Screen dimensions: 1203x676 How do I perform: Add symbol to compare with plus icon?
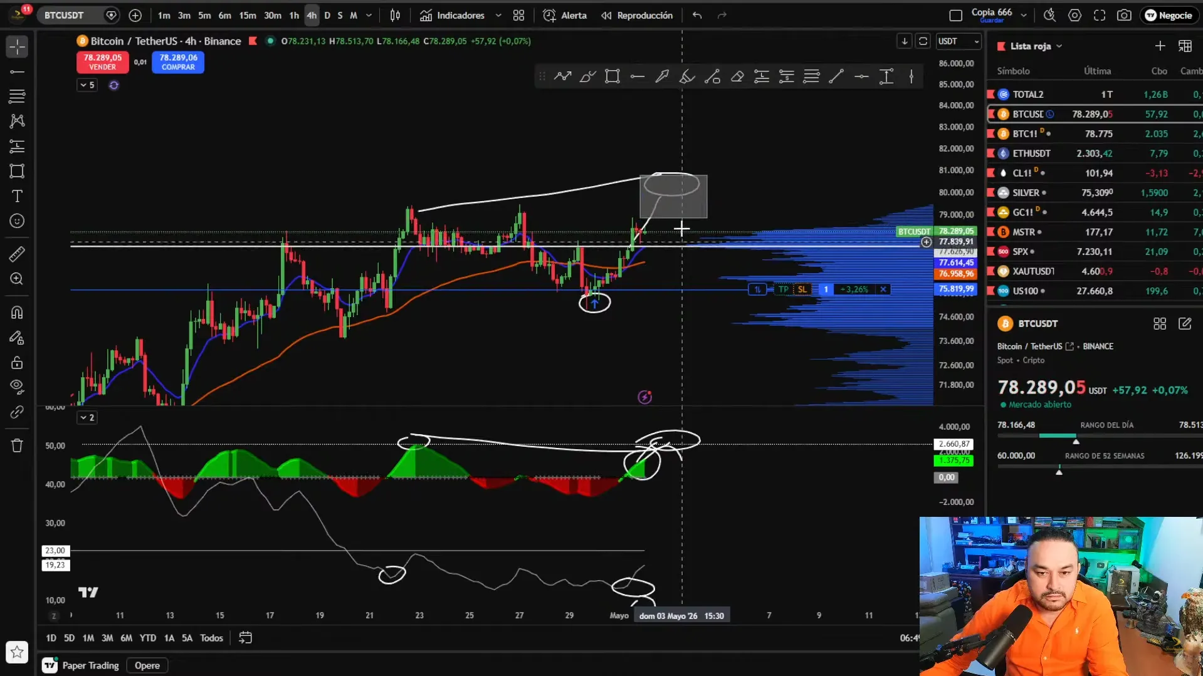[x=135, y=15]
